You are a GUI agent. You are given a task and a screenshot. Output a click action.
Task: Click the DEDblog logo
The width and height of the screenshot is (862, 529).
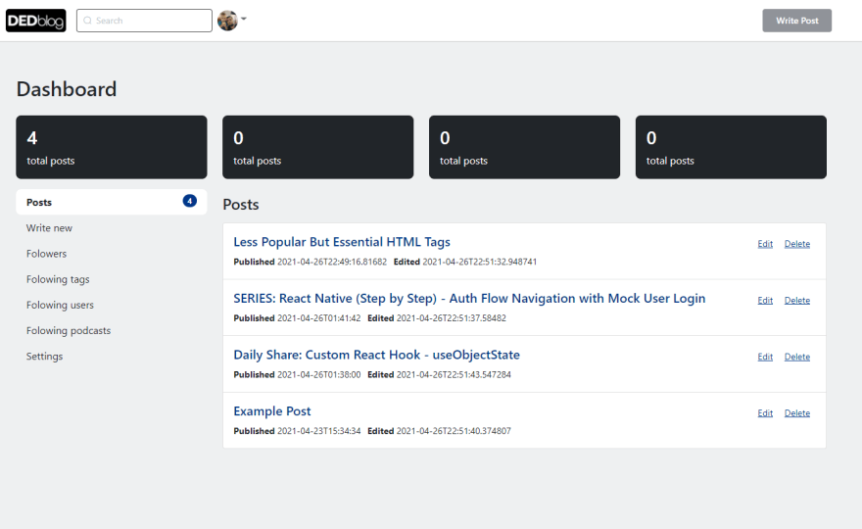coord(35,21)
